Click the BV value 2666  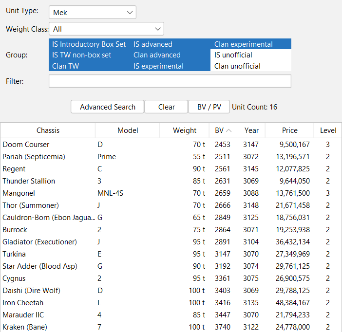[223, 205]
